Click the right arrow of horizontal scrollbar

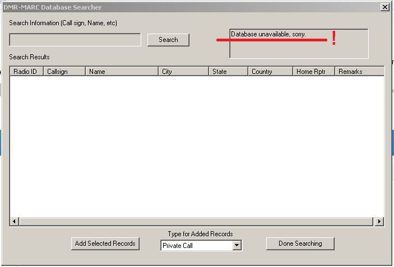(x=379, y=221)
